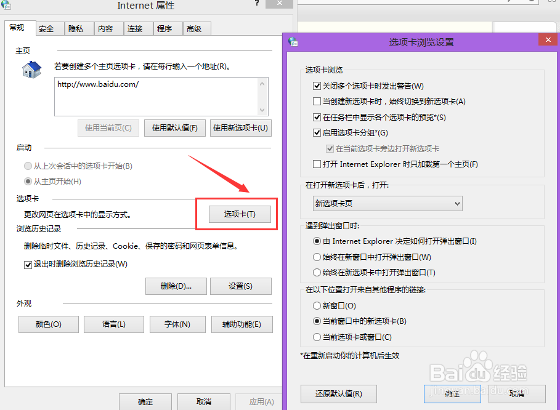
Task: Check 打开 Internet Explorer 时只加载第一个主页
Action: coord(317,163)
